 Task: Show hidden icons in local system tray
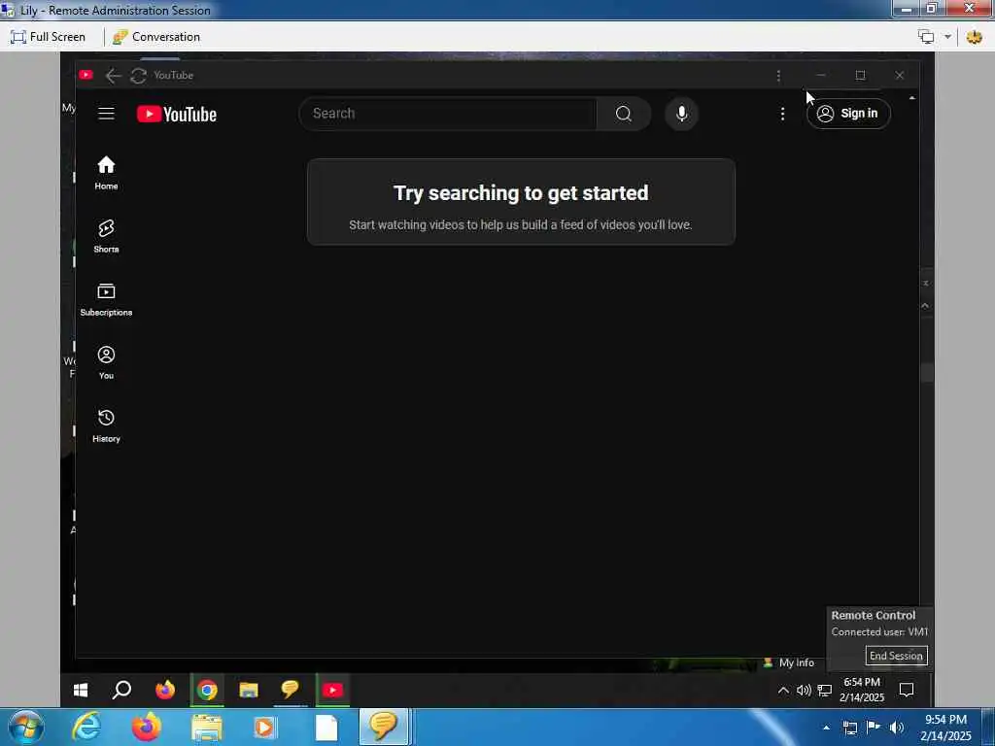(826, 728)
